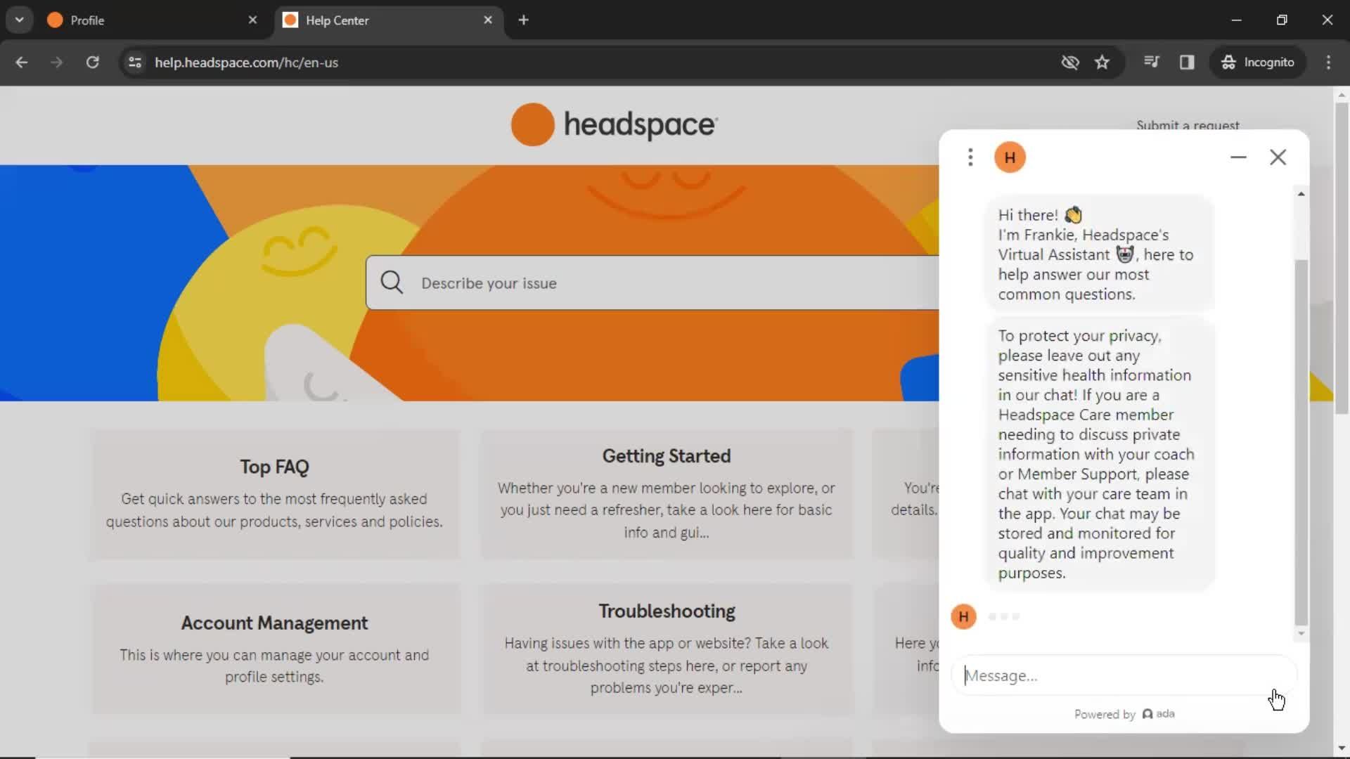Open the Profile tab in browser

87,20
